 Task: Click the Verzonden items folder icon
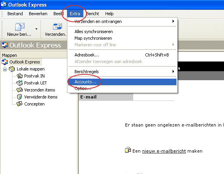pos(19,90)
